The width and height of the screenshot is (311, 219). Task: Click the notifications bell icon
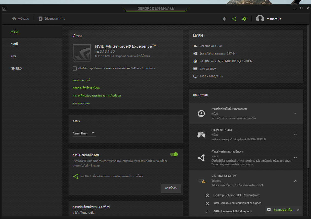coord(224,19)
